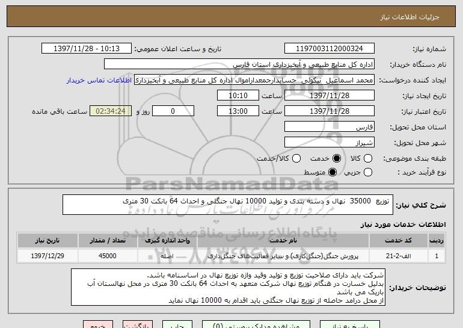This screenshot has height=328, width=463.
Task: Click quantity cell 45000
Action: coord(108,256)
